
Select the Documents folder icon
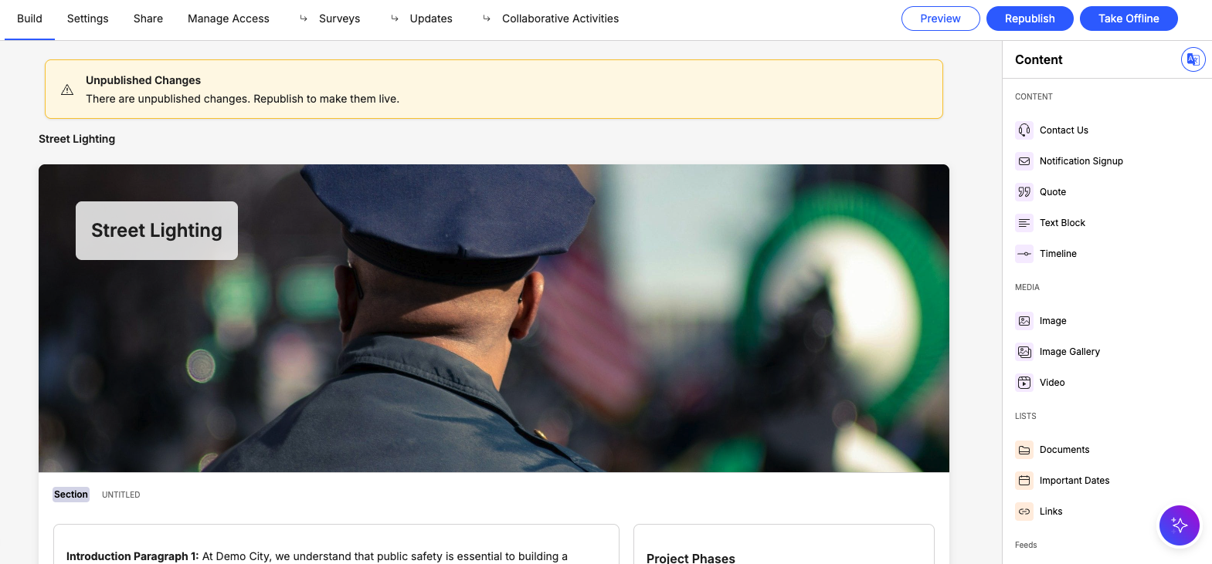coord(1024,450)
